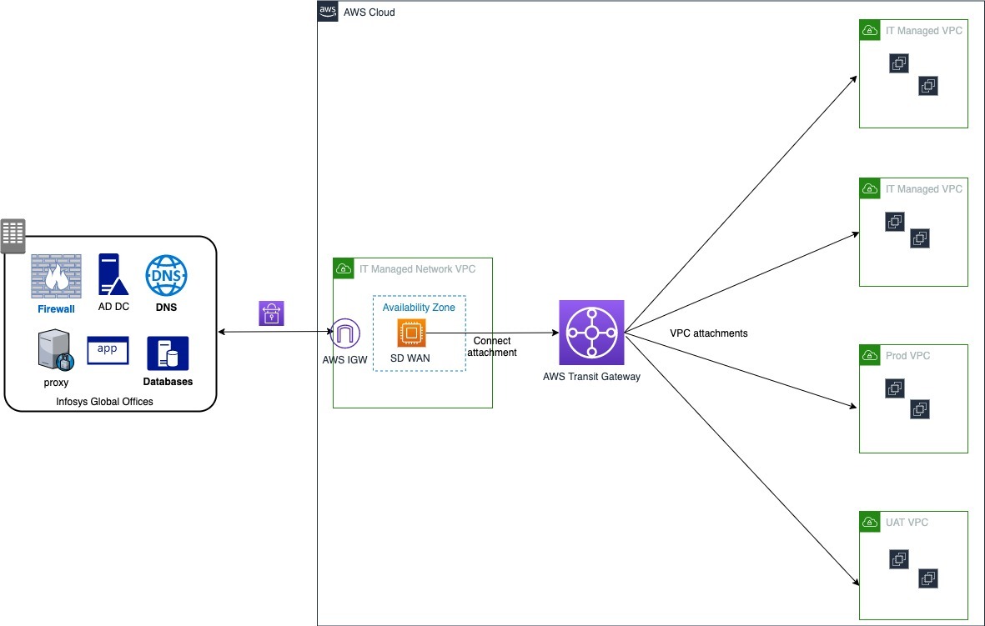Click the purple VPN padlock icon

pyautogui.click(x=271, y=313)
